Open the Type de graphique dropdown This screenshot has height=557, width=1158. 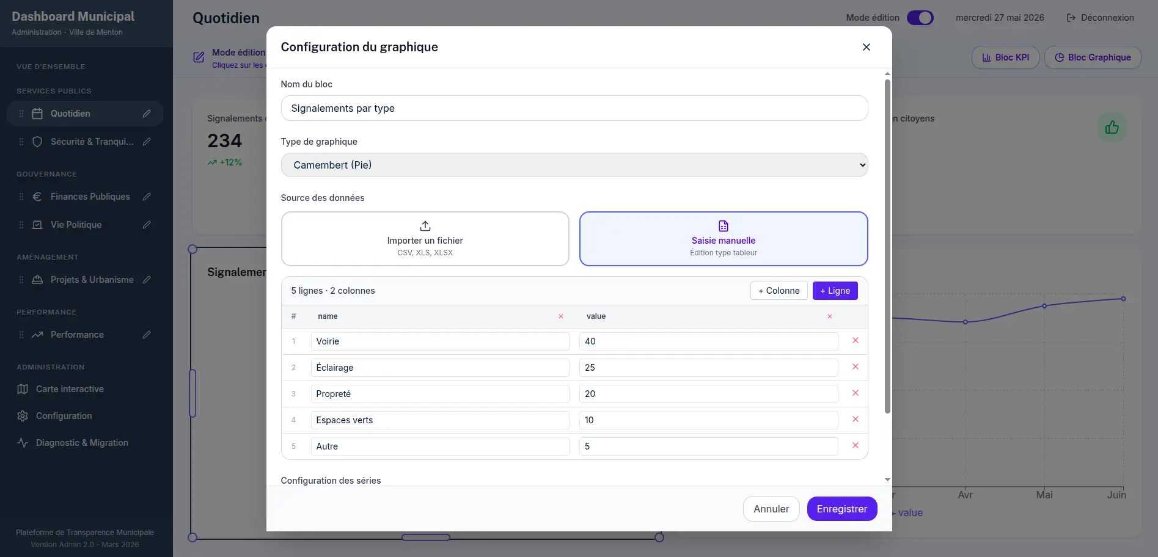(574, 165)
